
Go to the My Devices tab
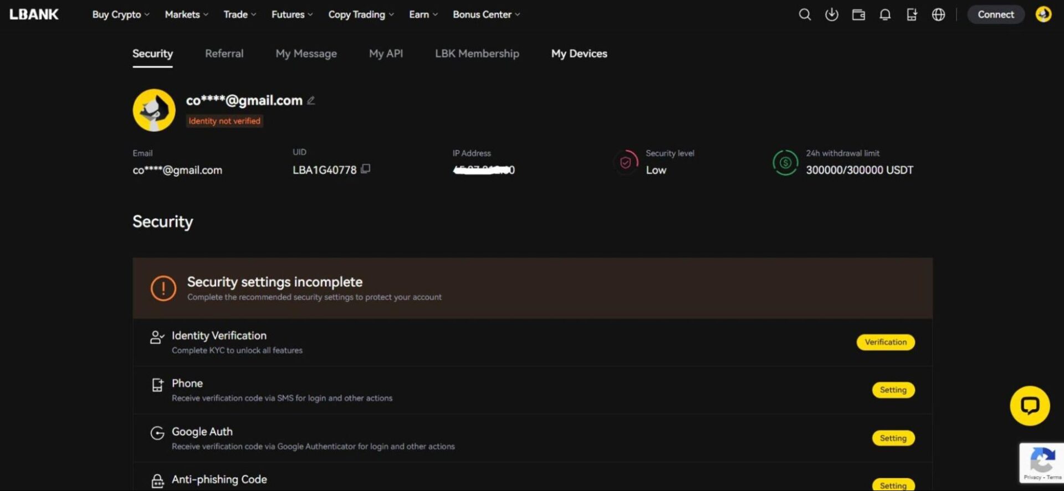click(579, 54)
